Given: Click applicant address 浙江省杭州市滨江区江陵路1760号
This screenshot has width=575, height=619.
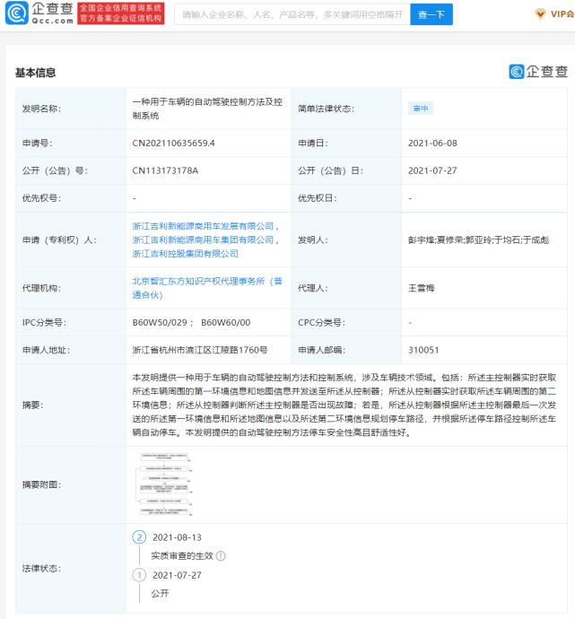Looking at the screenshot, I should pos(200,350).
